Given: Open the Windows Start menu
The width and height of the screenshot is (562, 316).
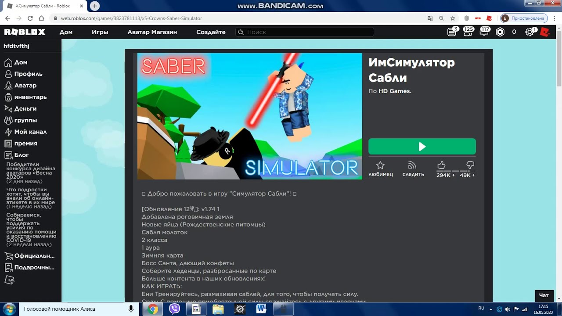Looking at the screenshot, I should click(9, 309).
